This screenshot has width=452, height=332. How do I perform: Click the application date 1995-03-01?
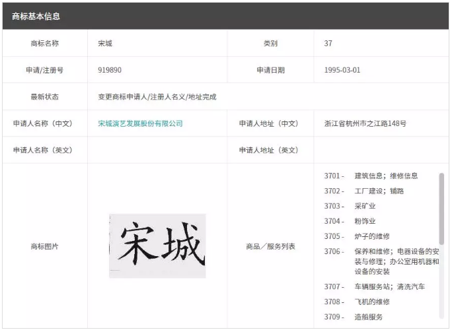(x=342, y=70)
